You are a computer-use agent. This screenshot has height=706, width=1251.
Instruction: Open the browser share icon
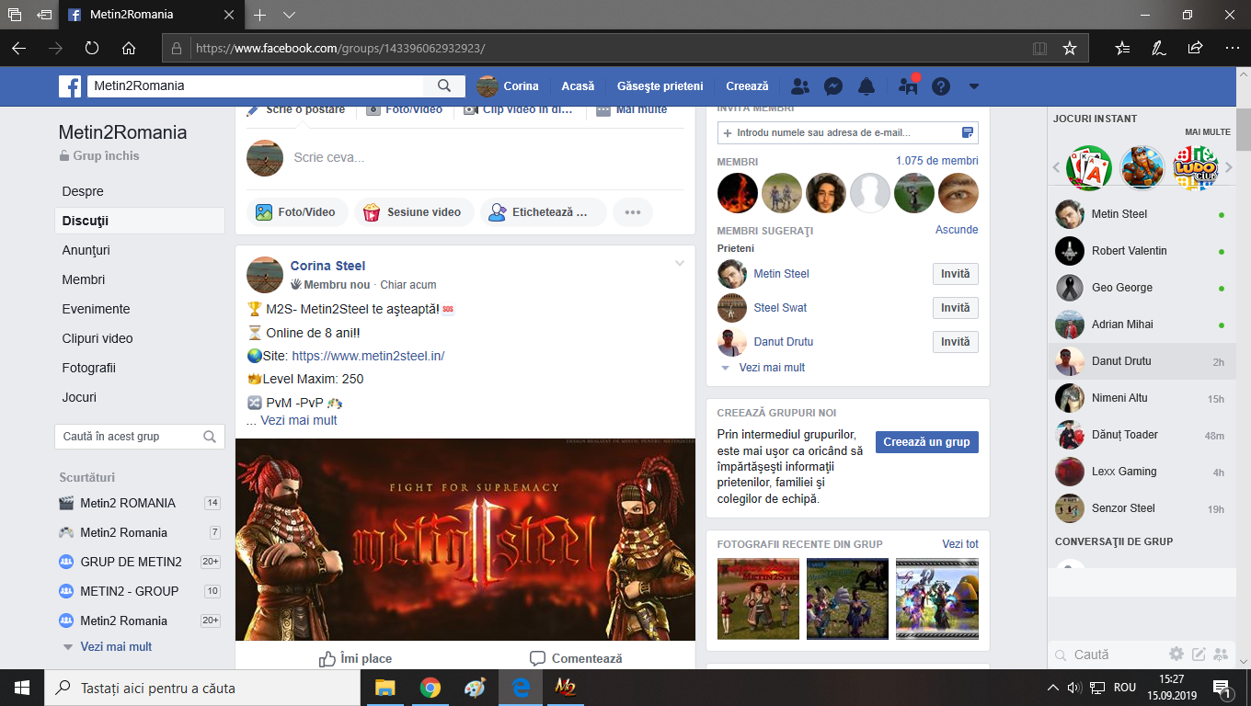1195,48
